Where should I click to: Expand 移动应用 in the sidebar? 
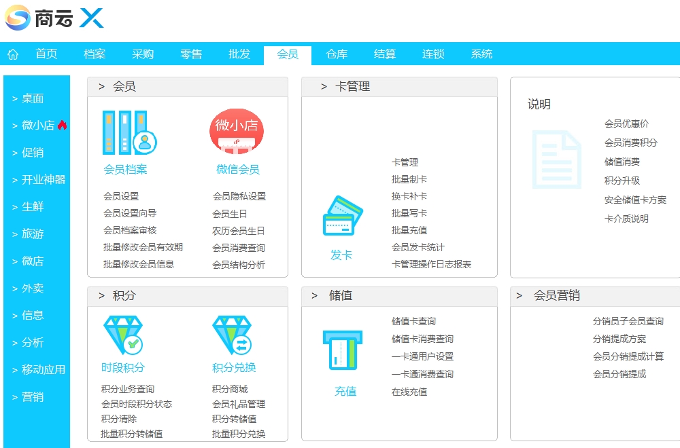point(39,370)
